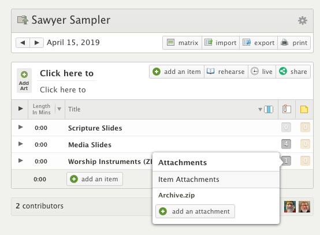
Task: Click the '2 contributors' label
Action: click(40, 206)
